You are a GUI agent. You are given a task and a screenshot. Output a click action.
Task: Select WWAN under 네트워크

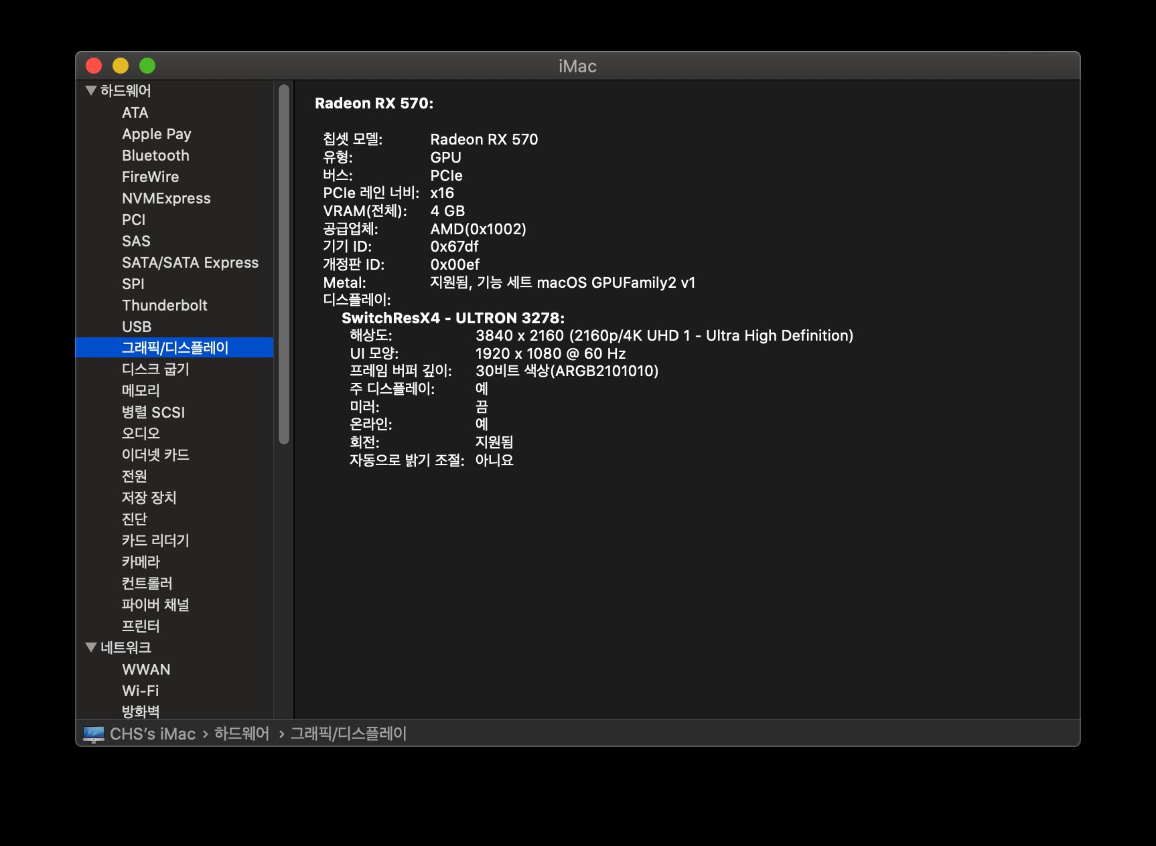tap(146, 669)
